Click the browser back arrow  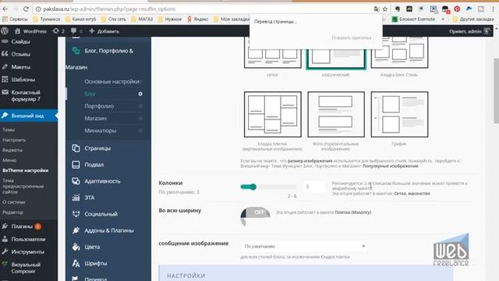point(5,9)
